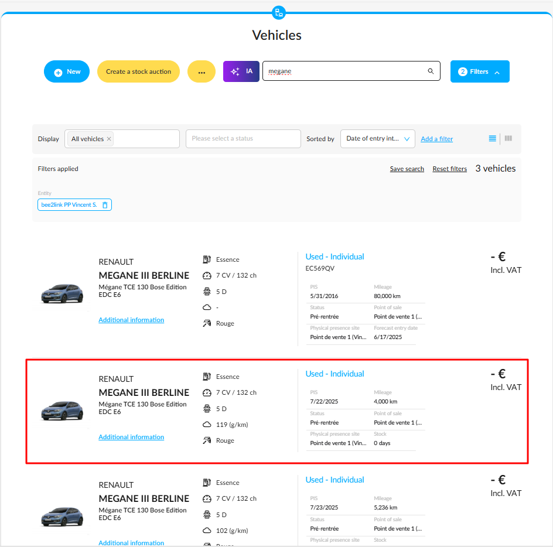Delete the bee2link PP Vincent S. entity filter
This screenshot has width=553, height=547.
pos(105,205)
